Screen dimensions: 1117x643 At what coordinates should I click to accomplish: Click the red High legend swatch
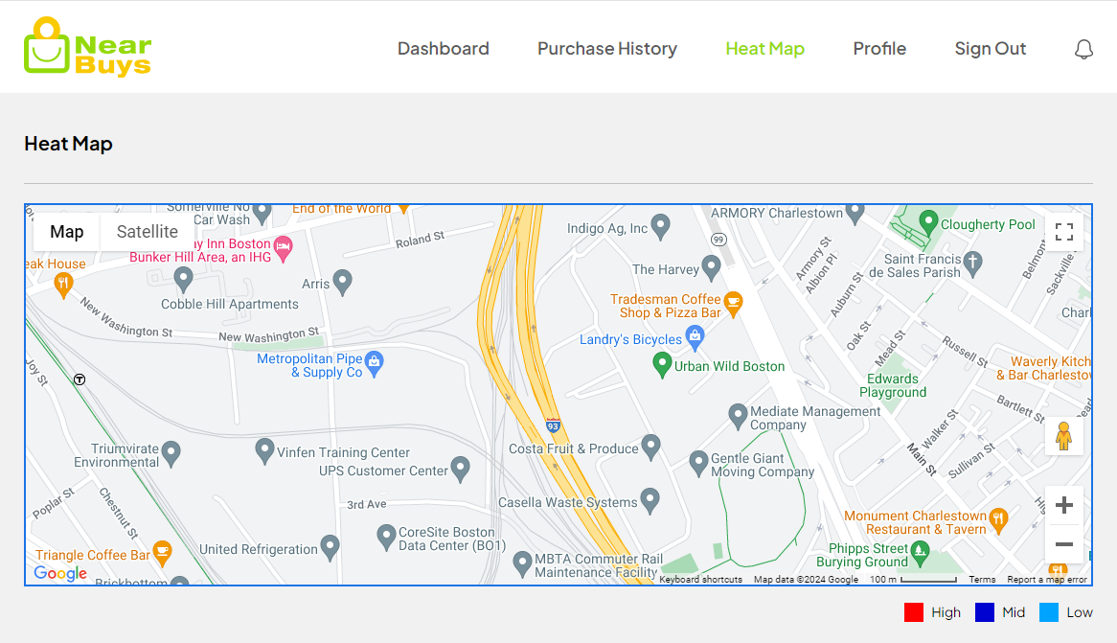(x=913, y=612)
